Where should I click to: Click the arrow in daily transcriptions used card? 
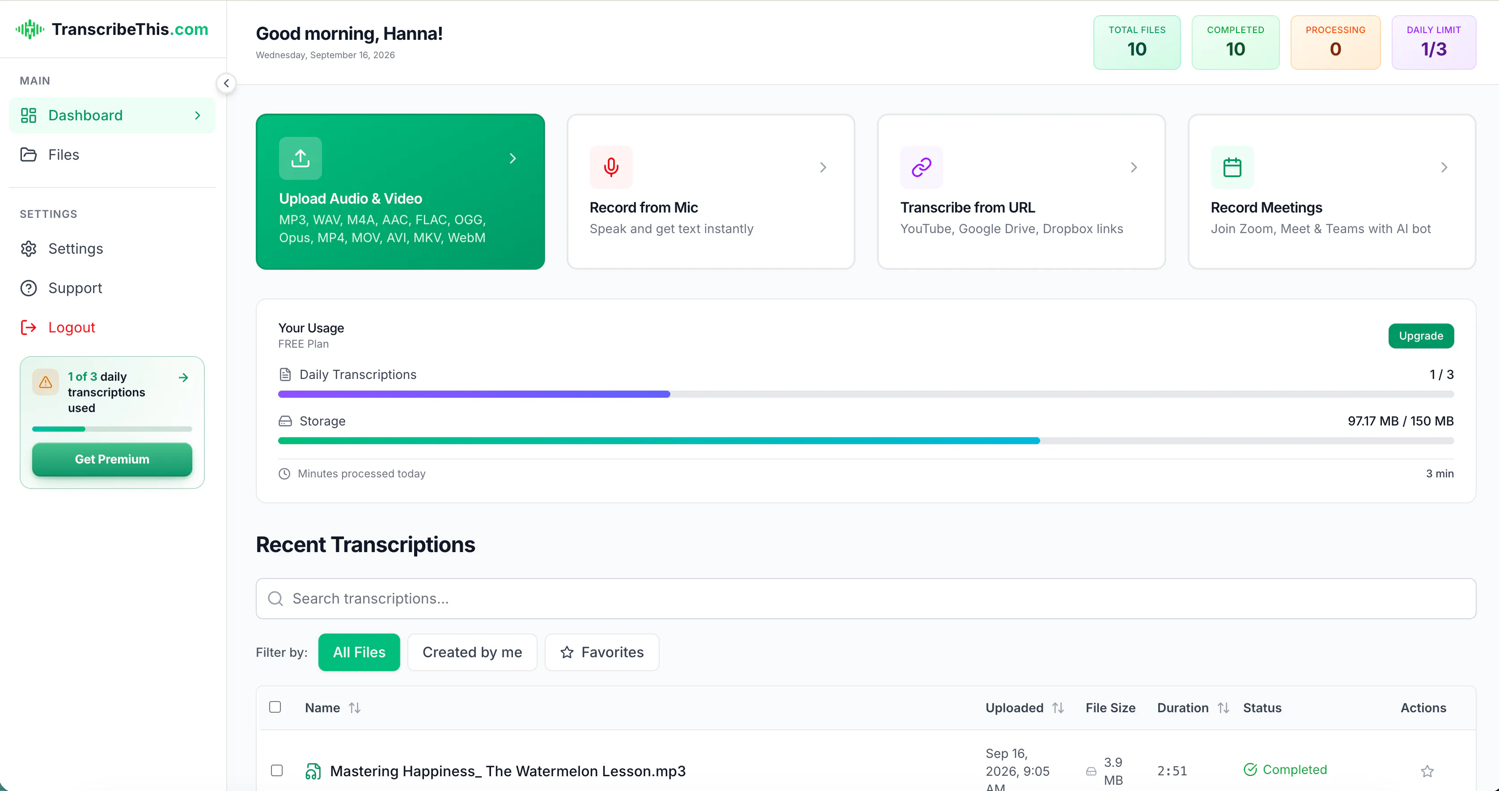click(x=183, y=378)
